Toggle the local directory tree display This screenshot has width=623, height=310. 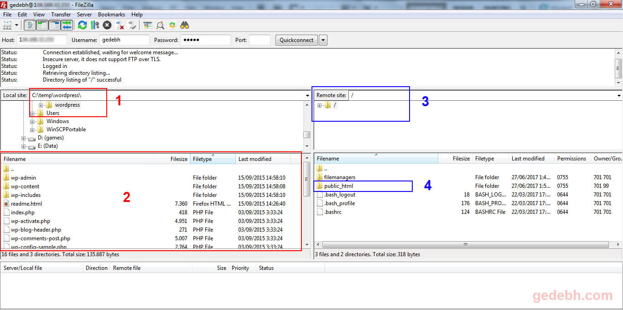(x=42, y=25)
